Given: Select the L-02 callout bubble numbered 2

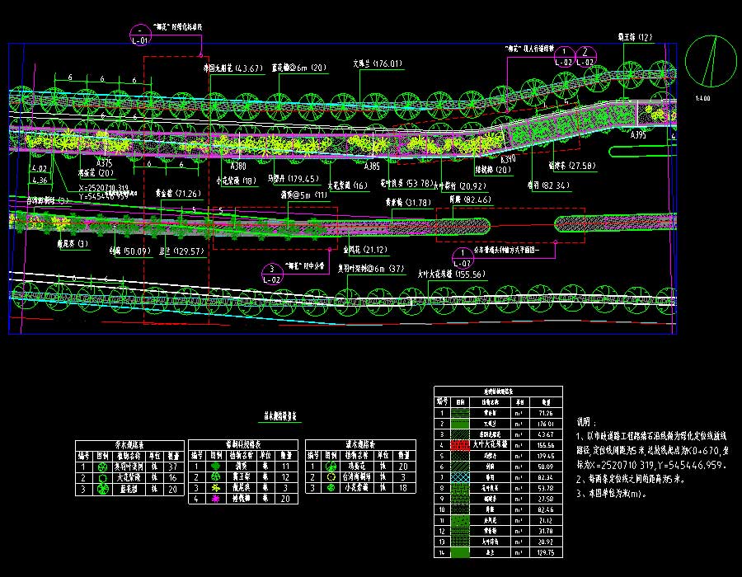Looking at the screenshot, I should [585, 57].
